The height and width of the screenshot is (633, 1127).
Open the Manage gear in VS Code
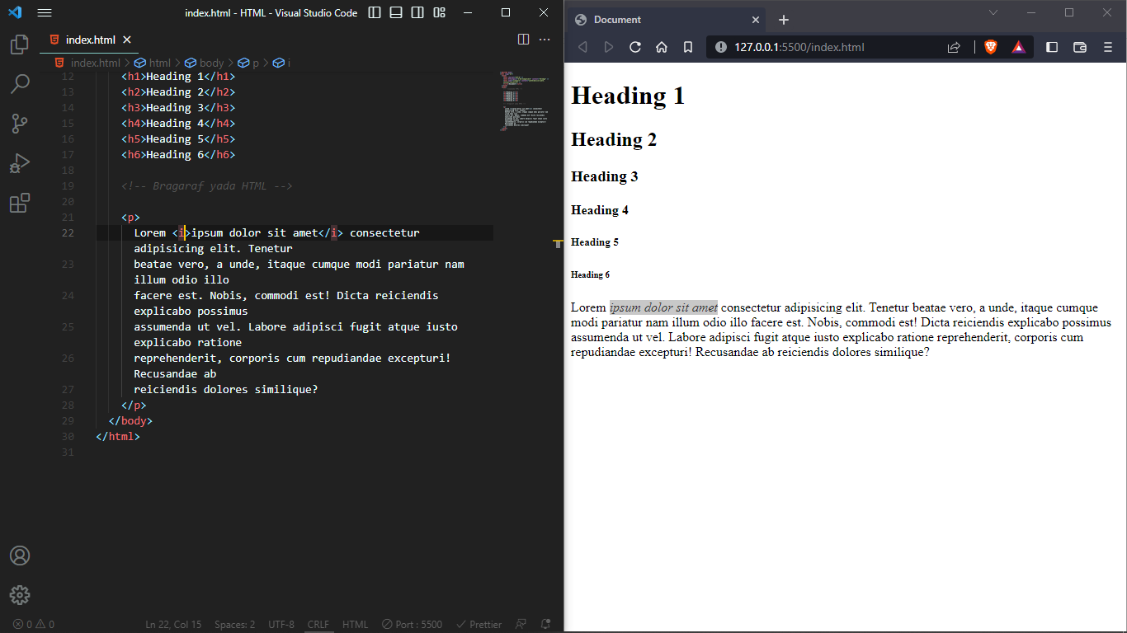pos(20,595)
